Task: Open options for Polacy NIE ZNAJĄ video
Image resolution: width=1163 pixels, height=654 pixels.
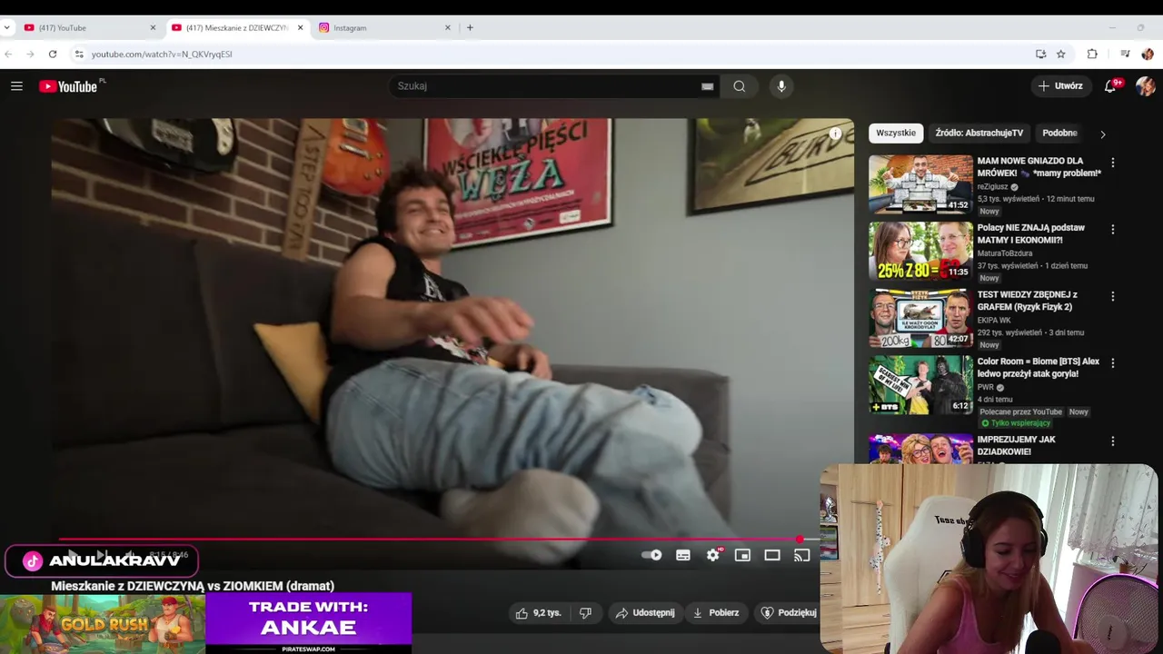Action: (1113, 230)
